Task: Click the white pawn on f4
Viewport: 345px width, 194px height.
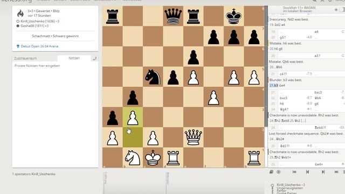Action: pyautogui.click(x=213, y=97)
